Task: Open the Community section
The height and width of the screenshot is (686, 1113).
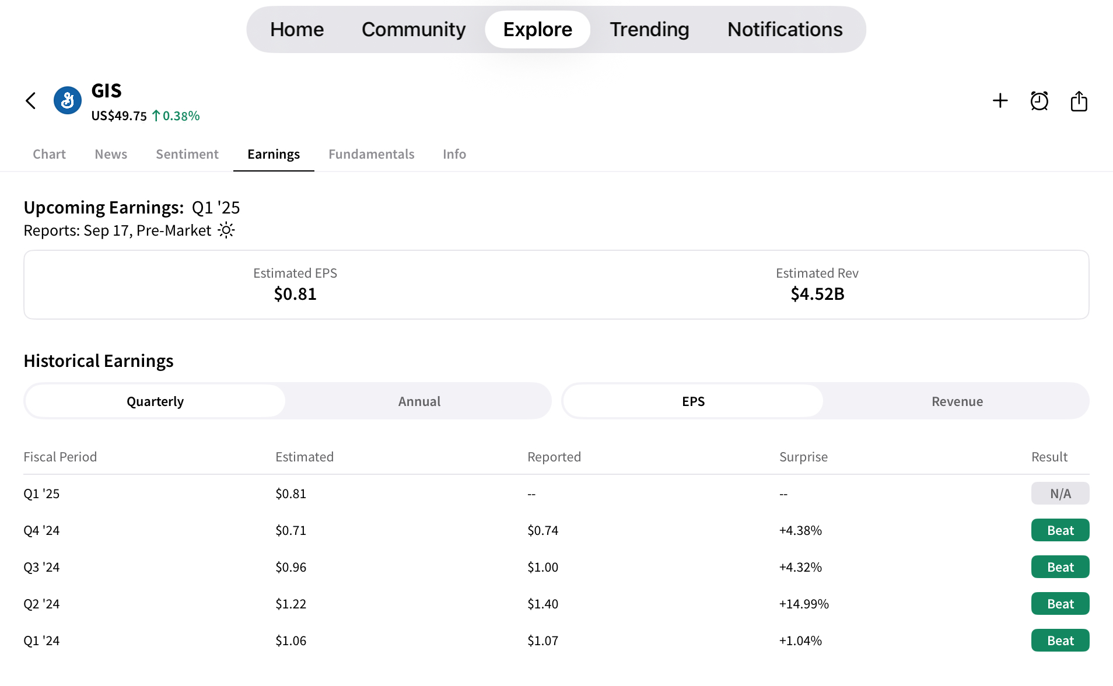Action: tap(413, 30)
